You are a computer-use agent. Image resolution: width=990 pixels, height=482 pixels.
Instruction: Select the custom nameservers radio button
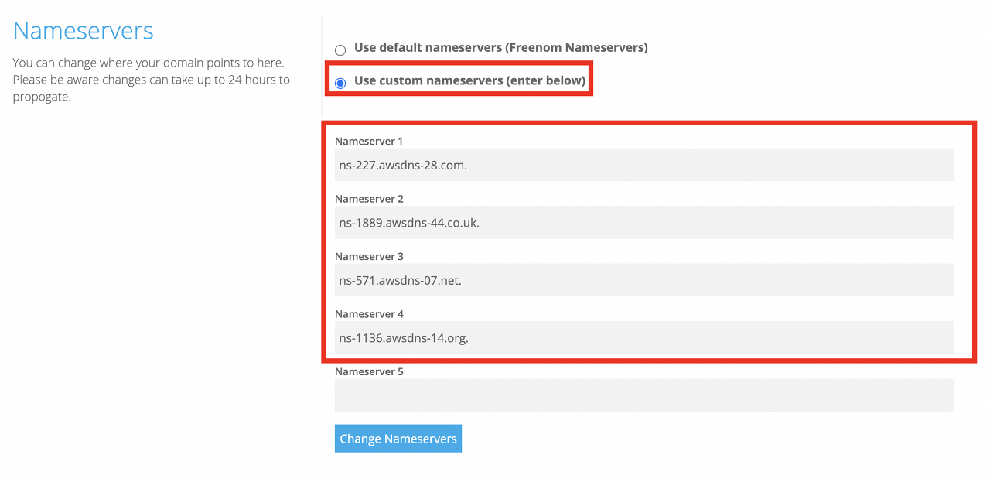click(x=340, y=83)
